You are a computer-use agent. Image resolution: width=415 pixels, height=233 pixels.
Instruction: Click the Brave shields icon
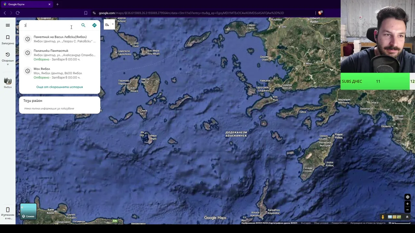point(320,13)
